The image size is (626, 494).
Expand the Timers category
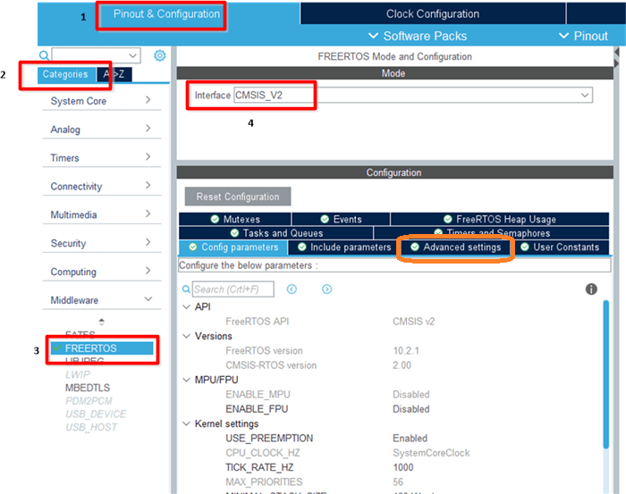pyautogui.click(x=102, y=158)
